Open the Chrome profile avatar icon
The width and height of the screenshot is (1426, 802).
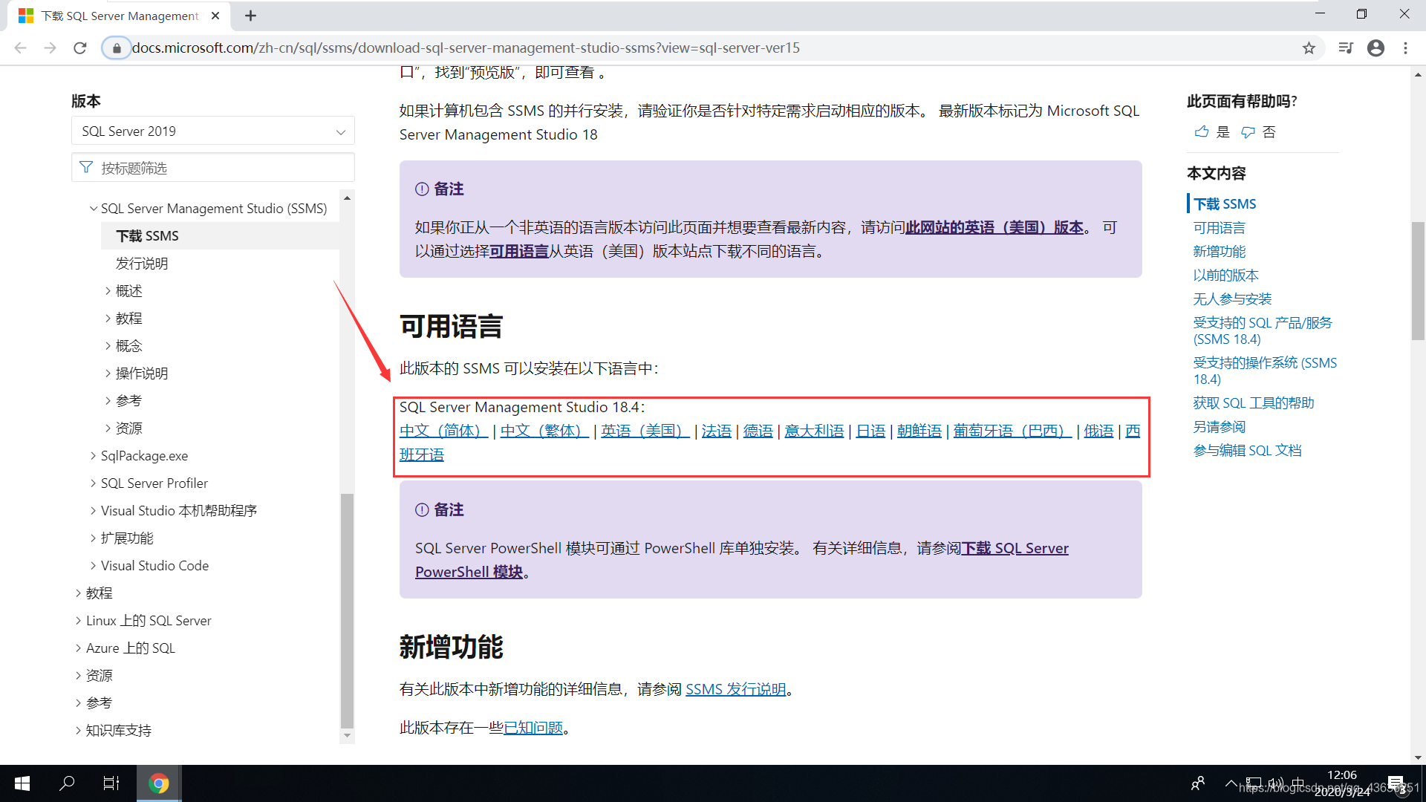click(1375, 48)
